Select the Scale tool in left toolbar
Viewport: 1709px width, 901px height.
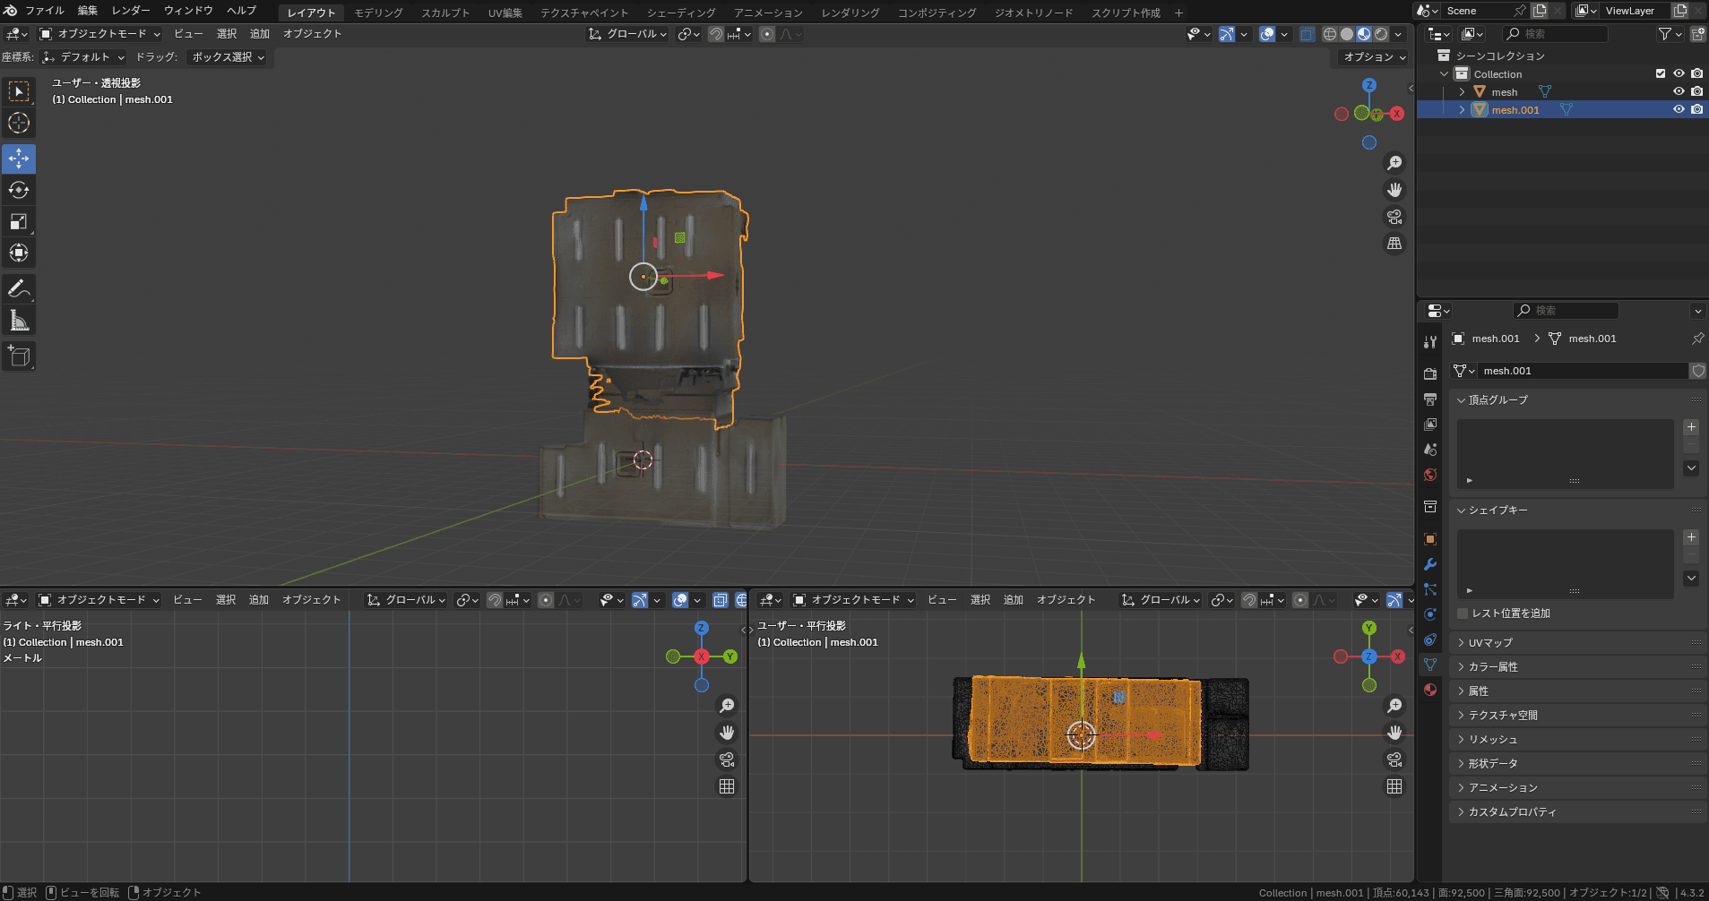tap(19, 221)
